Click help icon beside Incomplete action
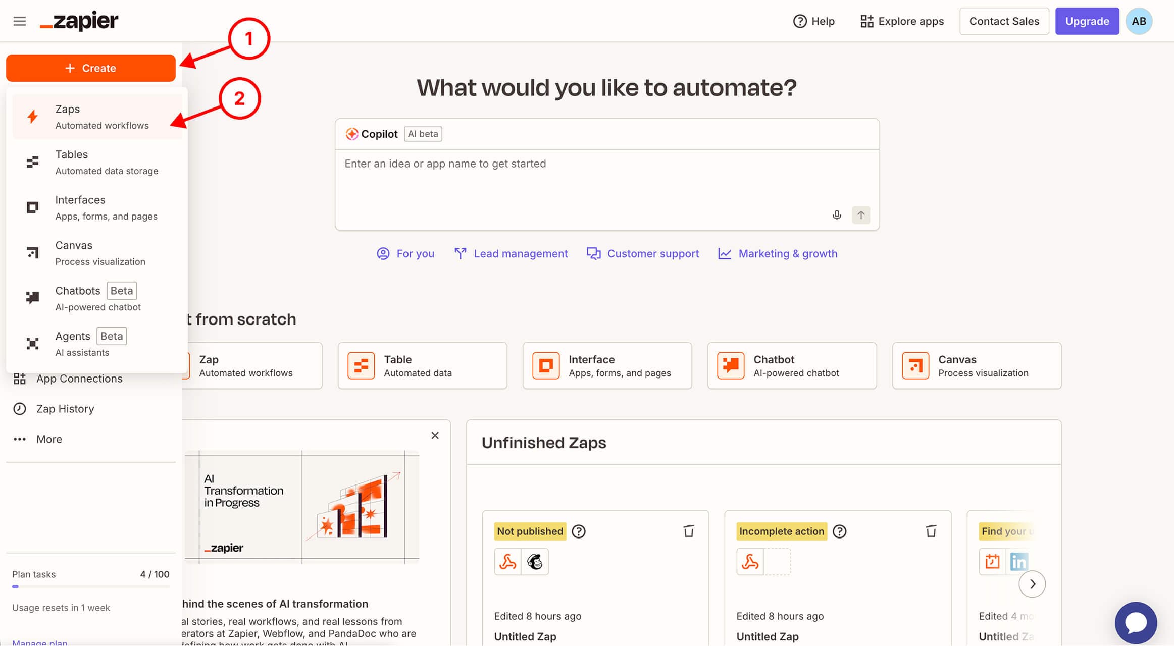This screenshot has height=646, width=1174. (839, 531)
